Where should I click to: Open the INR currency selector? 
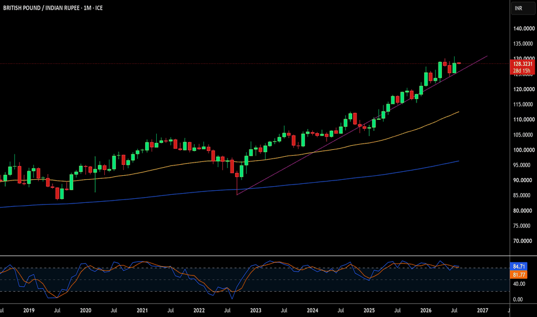[x=523, y=8]
